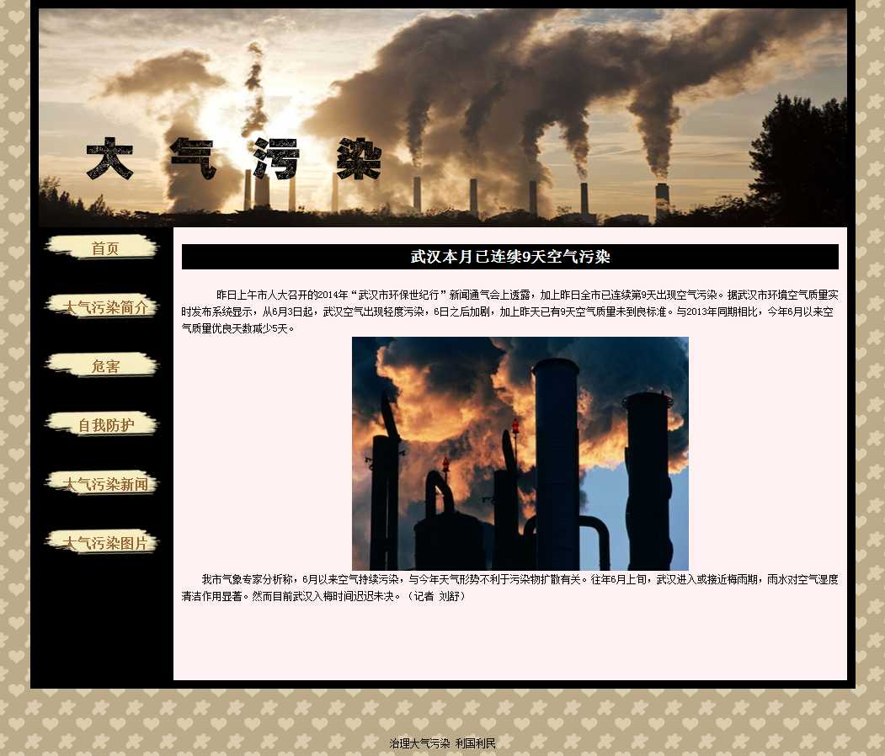Click the character 气 in banner title
The image size is (885, 756).
[192, 158]
